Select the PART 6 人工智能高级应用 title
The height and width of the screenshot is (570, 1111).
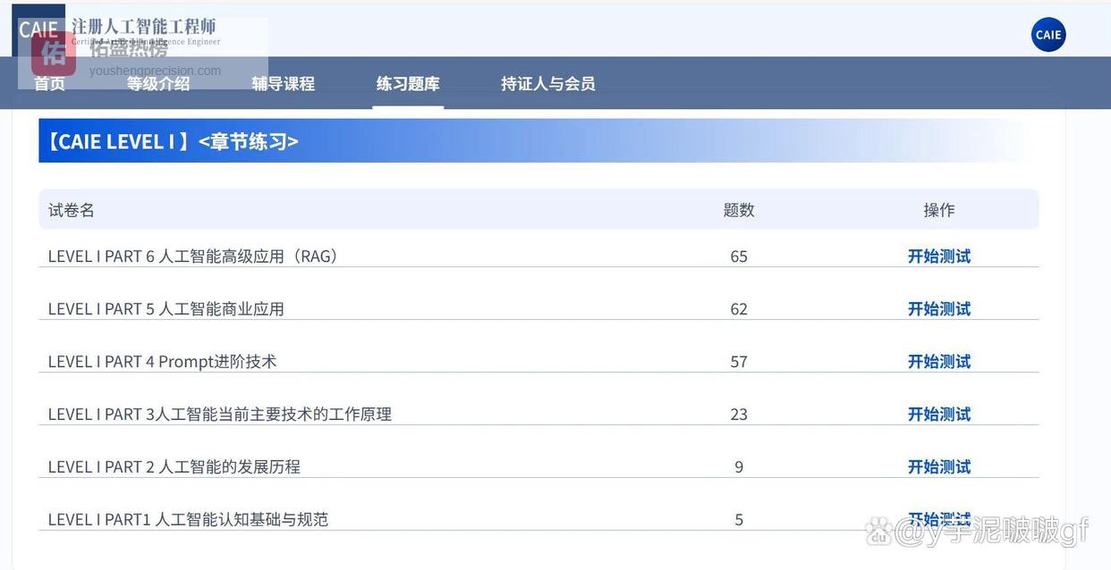pyautogui.click(x=193, y=256)
